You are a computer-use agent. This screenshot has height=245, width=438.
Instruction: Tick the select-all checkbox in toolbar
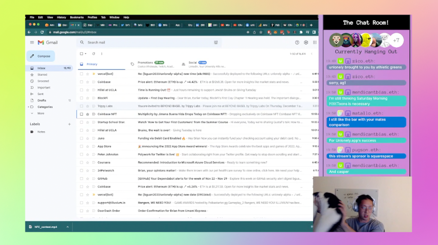(x=81, y=53)
